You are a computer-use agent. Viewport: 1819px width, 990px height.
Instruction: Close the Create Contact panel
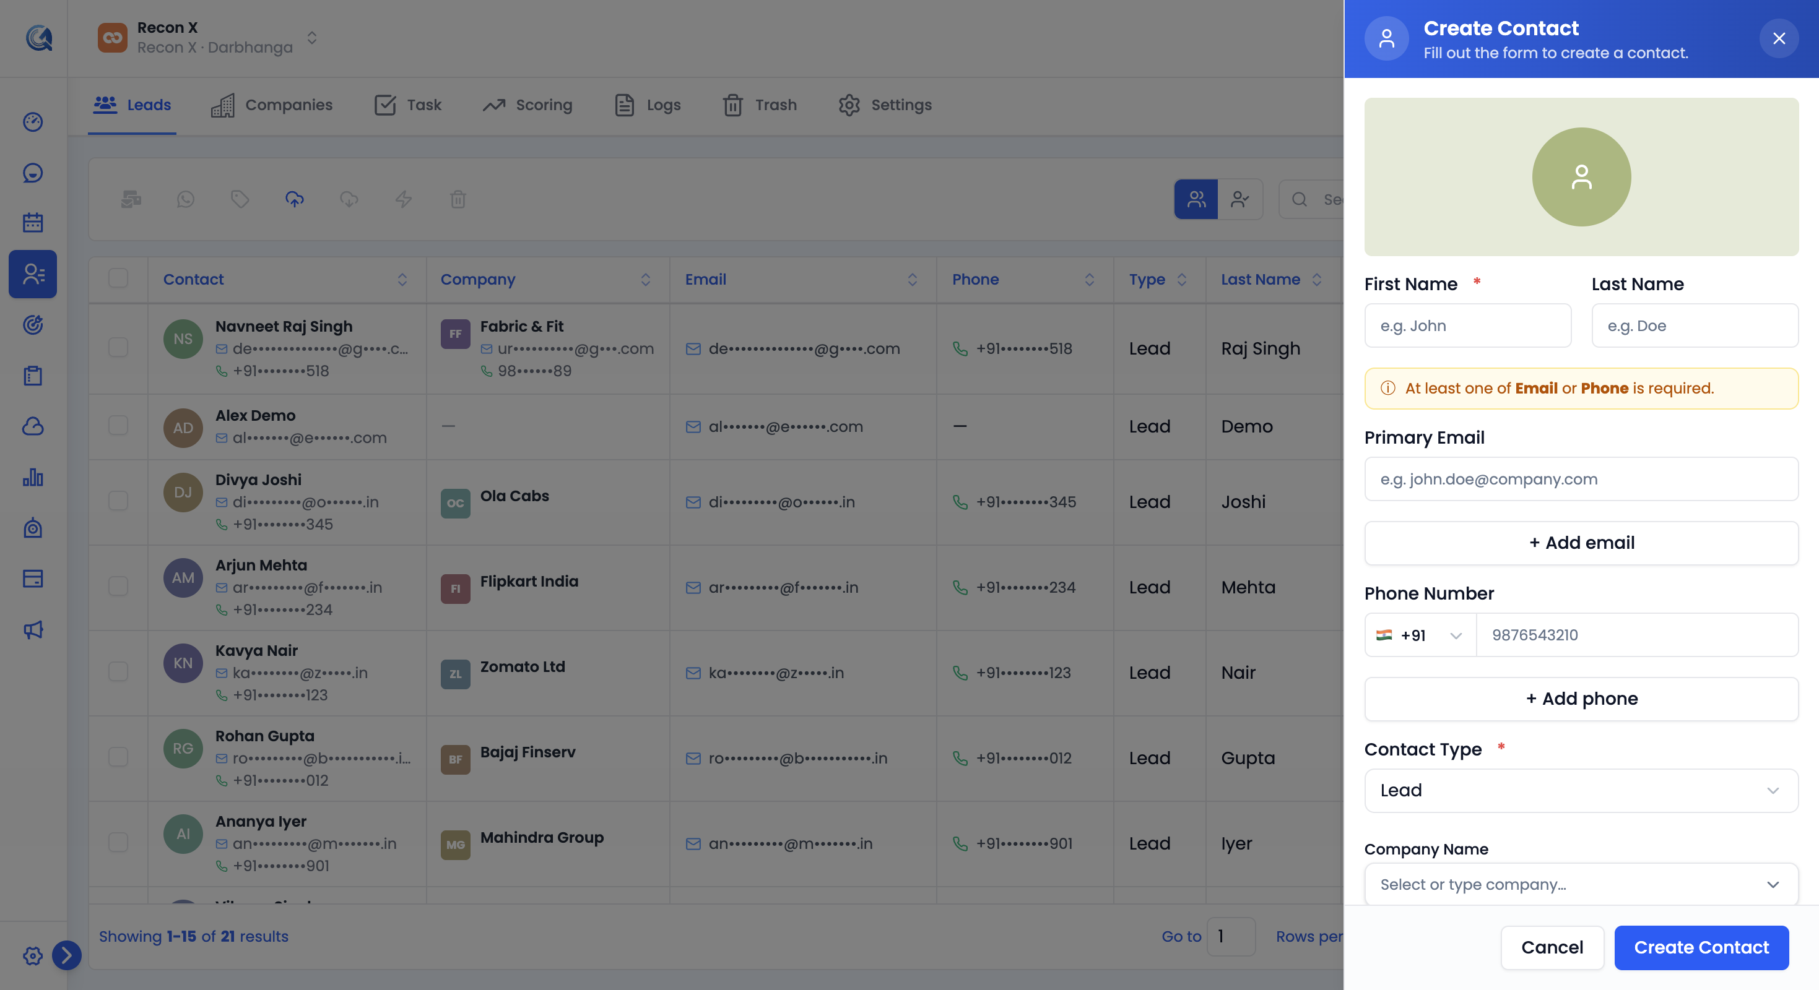pos(1778,38)
